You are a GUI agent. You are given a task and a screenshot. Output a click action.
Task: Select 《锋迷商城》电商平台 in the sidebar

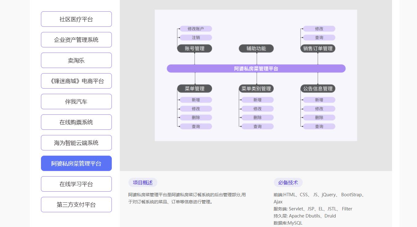pyautogui.click(x=76, y=81)
